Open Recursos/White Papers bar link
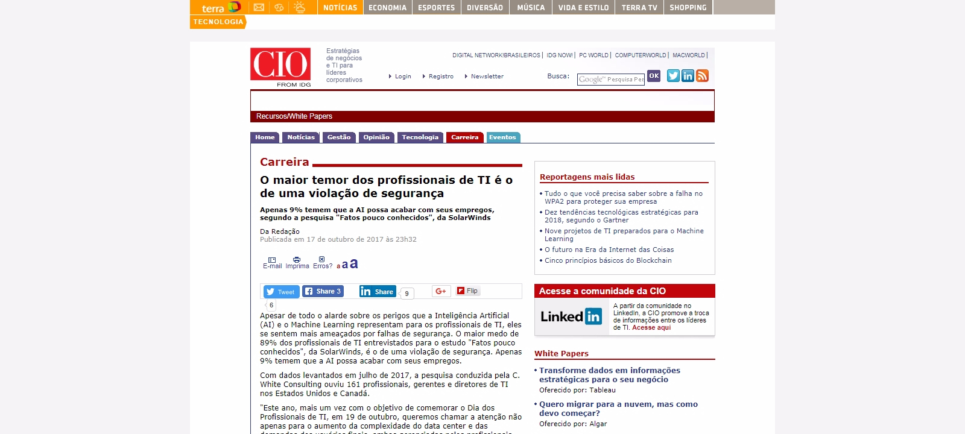The width and height of the screenshot is (965, 434). (294, 116)
